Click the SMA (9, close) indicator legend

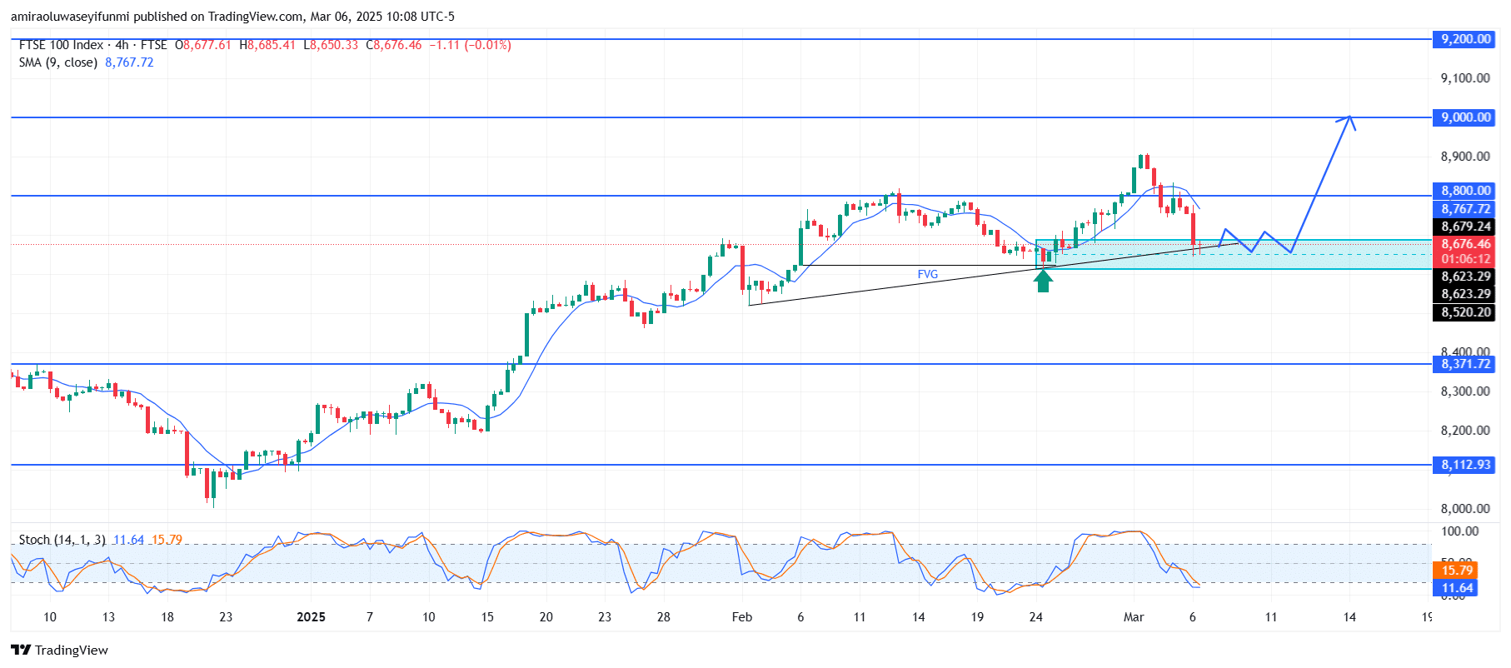tap(57, 62)
